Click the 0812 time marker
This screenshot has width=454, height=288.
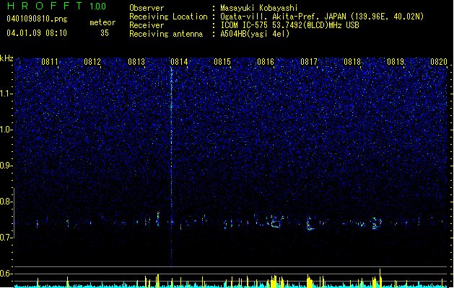tap(92, 62)
